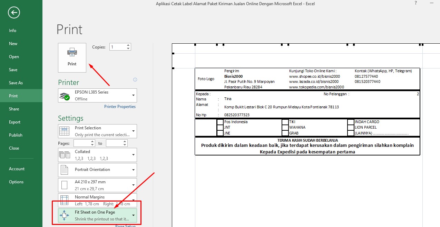Image resolution: width=440 pixels, height=227 pixels.
Task: Click the Portrait Orientation page icon
Action: tap(64, 170)
